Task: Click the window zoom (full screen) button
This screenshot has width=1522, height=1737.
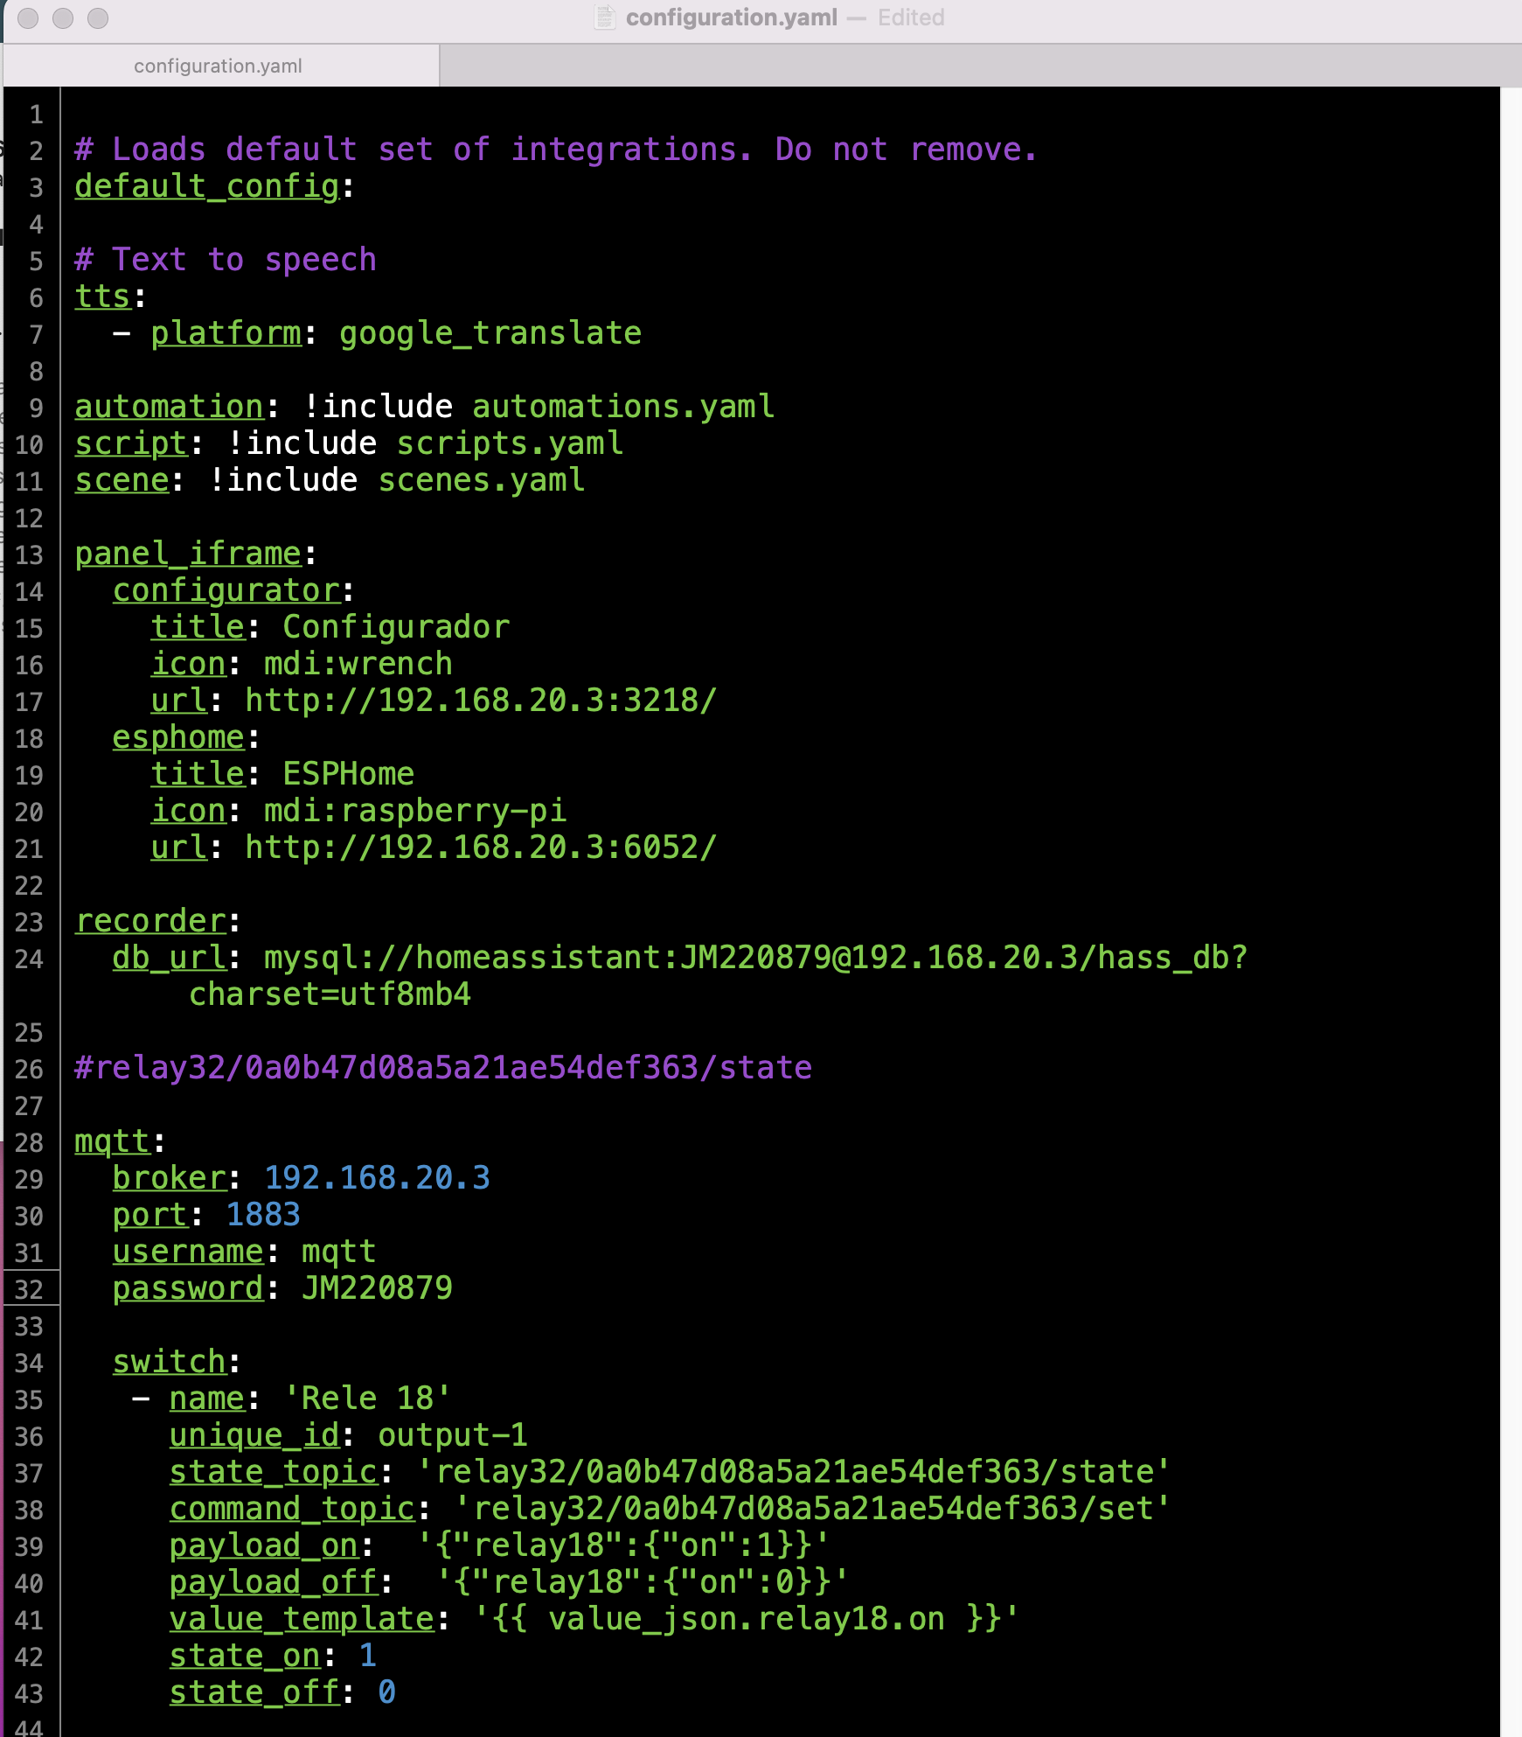Action: 98,18
